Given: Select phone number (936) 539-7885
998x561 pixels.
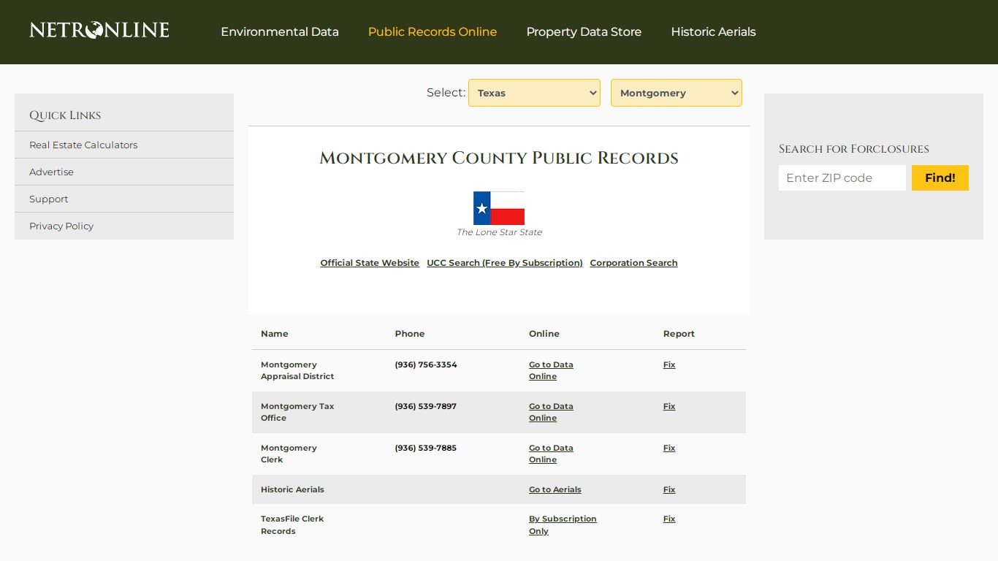Looking at the screenshot, I should point(426,448).
